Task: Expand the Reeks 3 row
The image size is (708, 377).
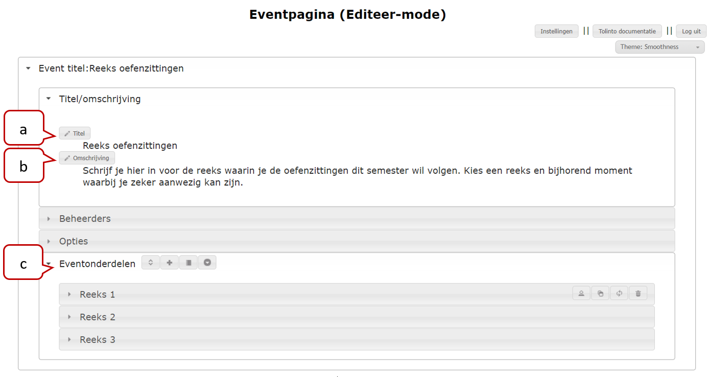Action: click(357, 339)
